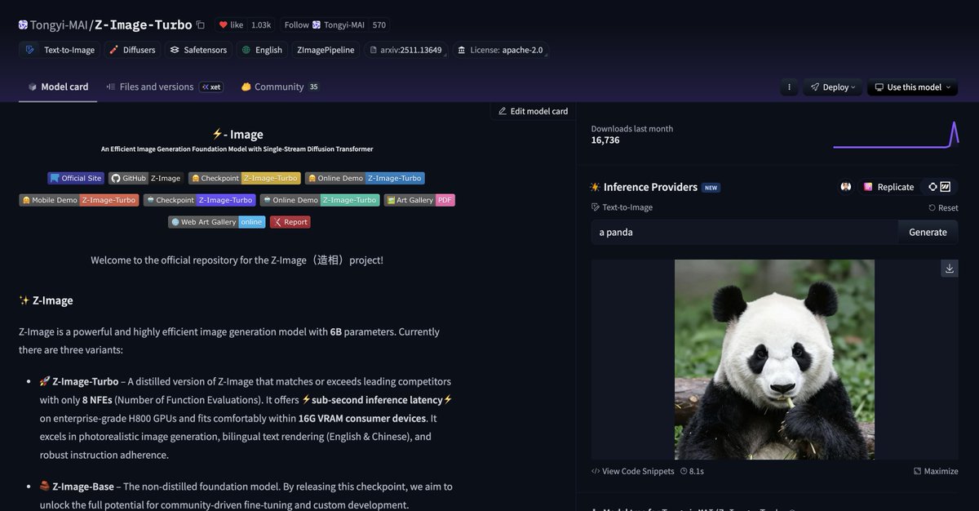Open the three-dot more options menu

point(788,87)
